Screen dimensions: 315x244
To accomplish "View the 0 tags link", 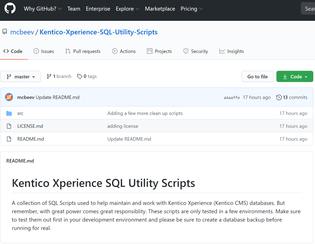I will [87, 76].
